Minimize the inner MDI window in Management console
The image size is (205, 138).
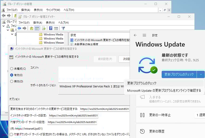160,10
